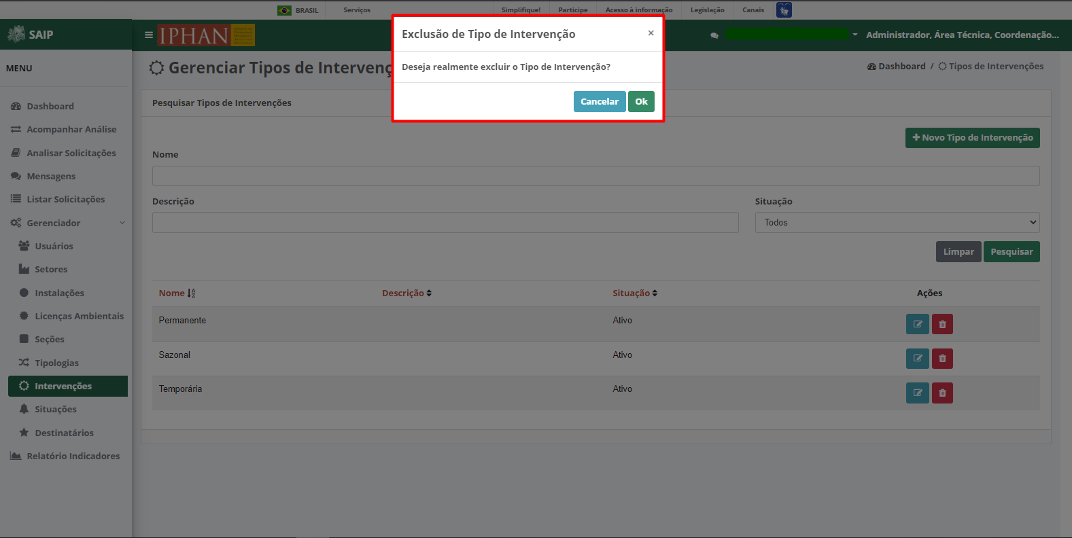The height and width of the screenshot is (538, 1072).
Task: Click the Pesquisar button
Action: tap(1012, 251)
